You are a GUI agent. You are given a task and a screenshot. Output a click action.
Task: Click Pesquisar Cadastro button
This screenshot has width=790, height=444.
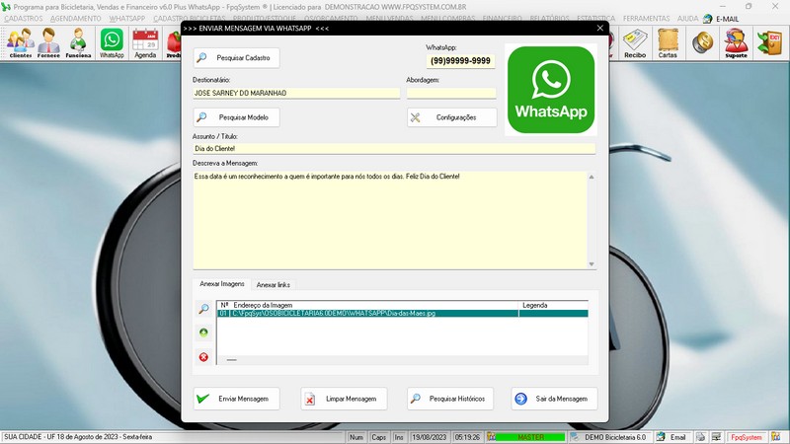coord(236,58)
